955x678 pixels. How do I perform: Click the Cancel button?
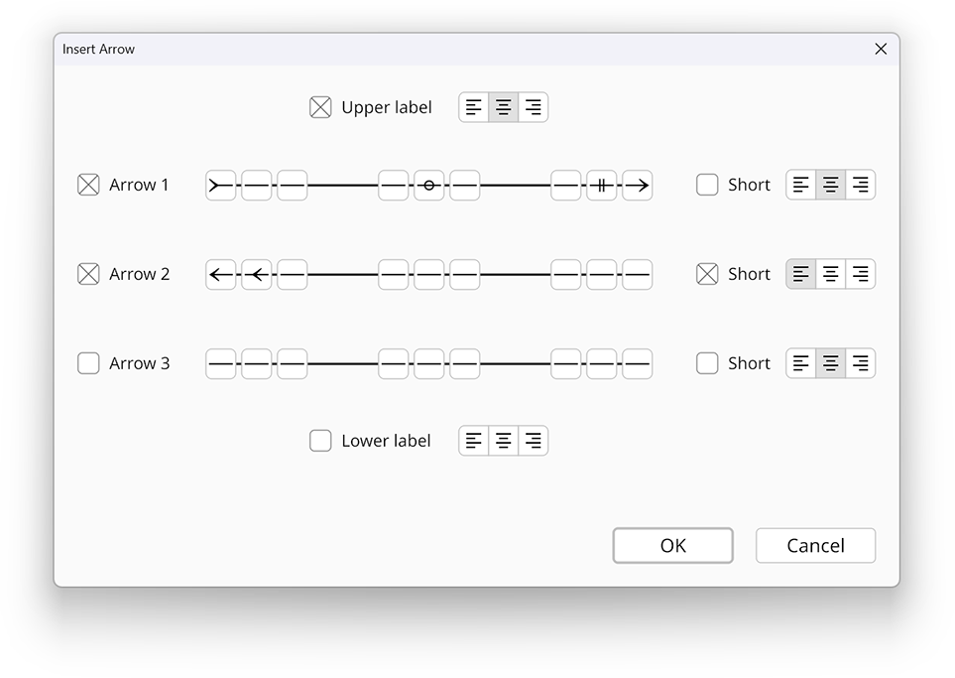tap(815, 545)
